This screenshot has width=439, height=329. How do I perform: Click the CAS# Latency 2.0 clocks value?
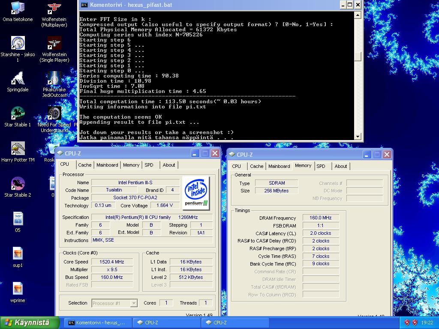click(x=321, y=233)
